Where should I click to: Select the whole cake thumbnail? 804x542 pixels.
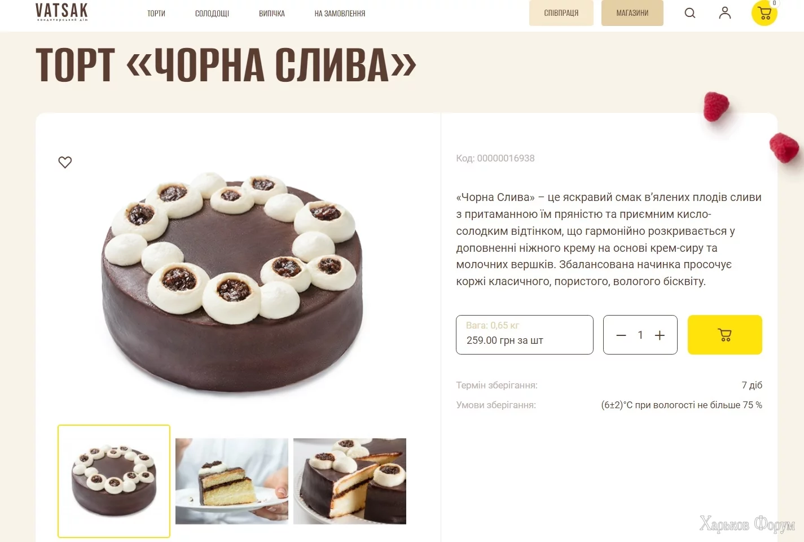click(114, 481)
